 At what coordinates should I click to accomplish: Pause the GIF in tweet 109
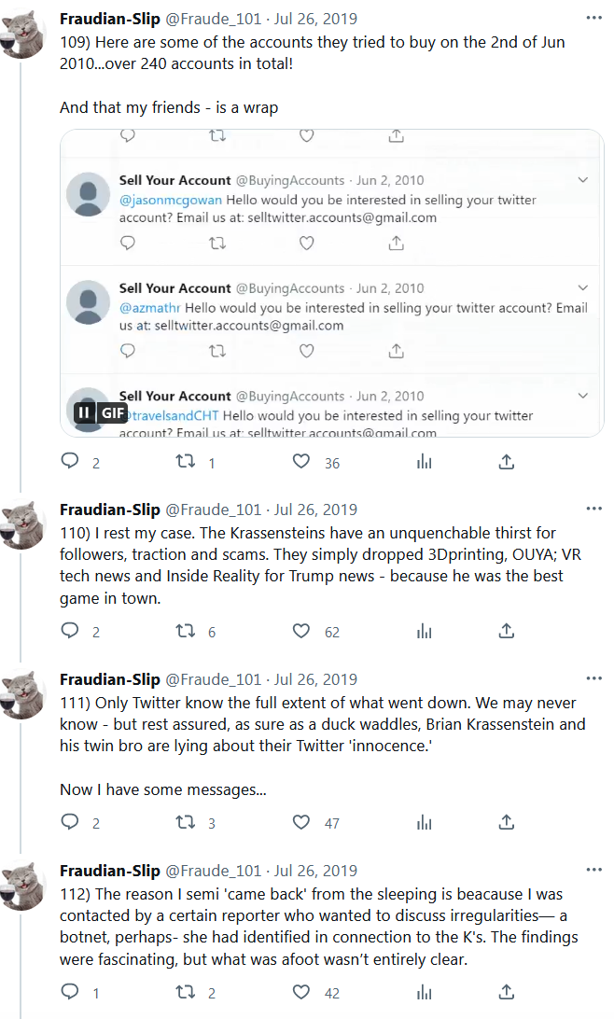(x=84, y=412)
